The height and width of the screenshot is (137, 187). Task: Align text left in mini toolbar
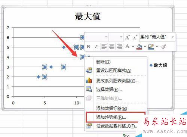(x=104, y=47)
